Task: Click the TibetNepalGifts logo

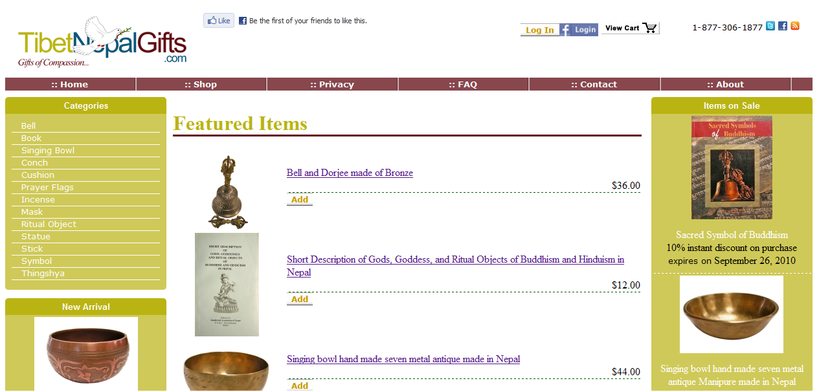Action: point(102,42)
